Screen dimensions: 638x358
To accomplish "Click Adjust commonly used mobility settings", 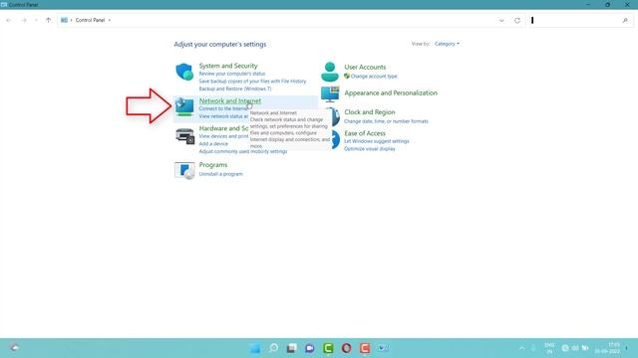I will tap(243, 151).
